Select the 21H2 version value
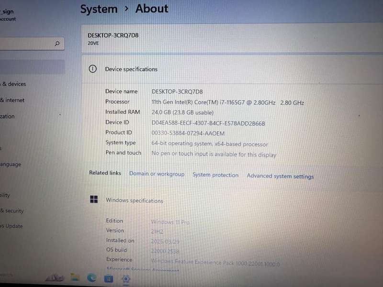The height and width of the screenshot is (287, 383). [x=157, y=232]
